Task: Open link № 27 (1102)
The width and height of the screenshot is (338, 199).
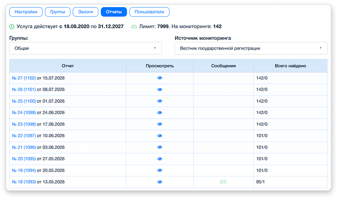Action: [24, 78]
